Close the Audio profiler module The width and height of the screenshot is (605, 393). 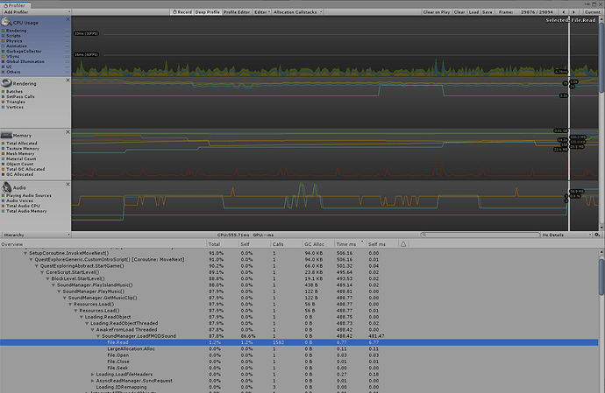pos(69,182)
